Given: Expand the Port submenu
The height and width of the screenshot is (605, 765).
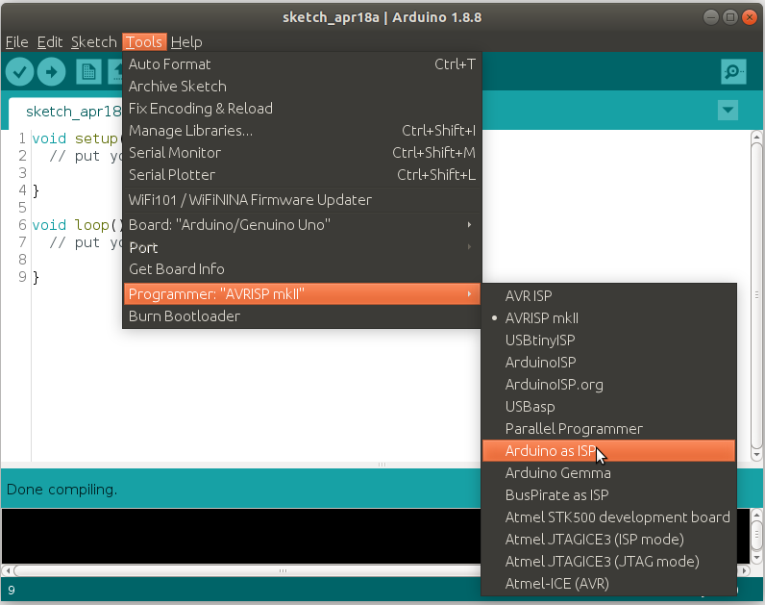Looking at the screenshot, I should [302, 247].
